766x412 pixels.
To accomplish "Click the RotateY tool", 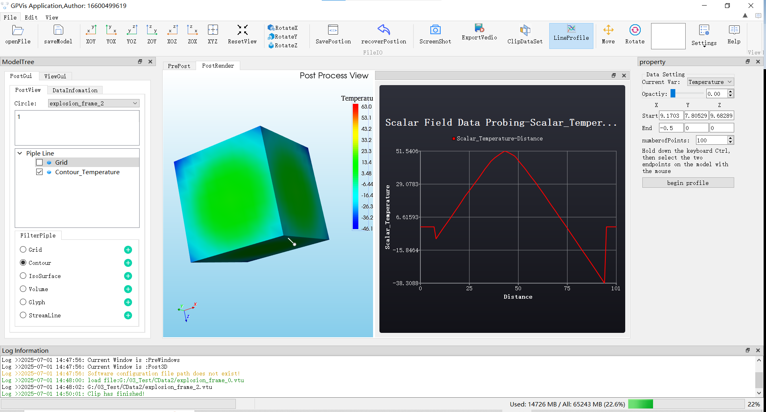I will [x=283, y=37].
